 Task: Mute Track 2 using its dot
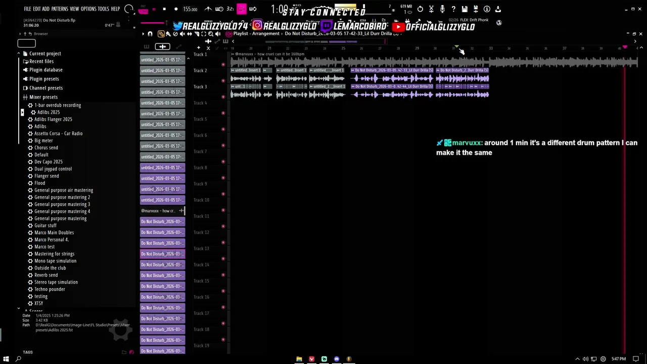click(x=223, y=81)
